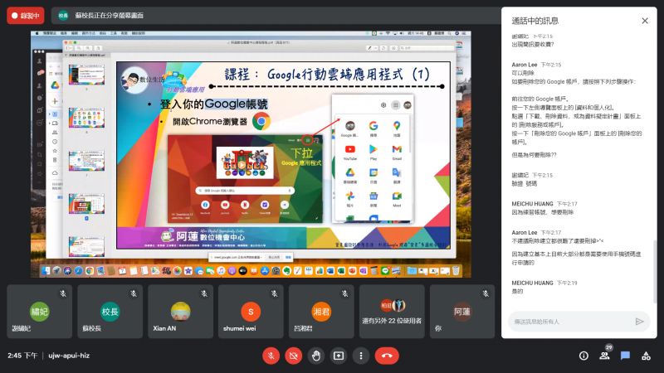Unmute your microphone in the call controls
This screenshot has height=373, width=664.
[271, 356]
